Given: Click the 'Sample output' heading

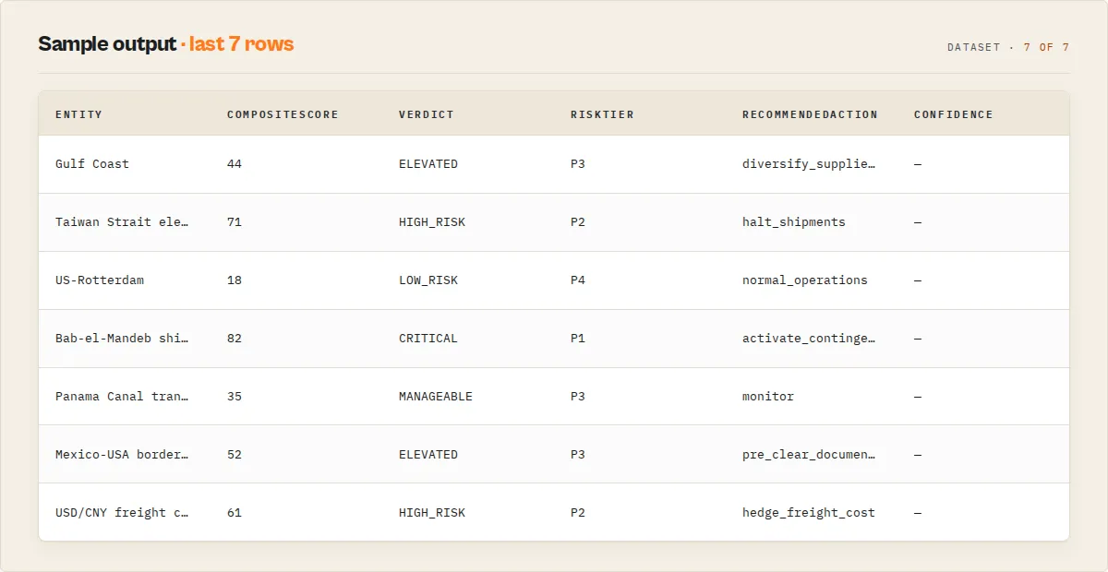Looking at the screenshot, I should pos(106,43).
